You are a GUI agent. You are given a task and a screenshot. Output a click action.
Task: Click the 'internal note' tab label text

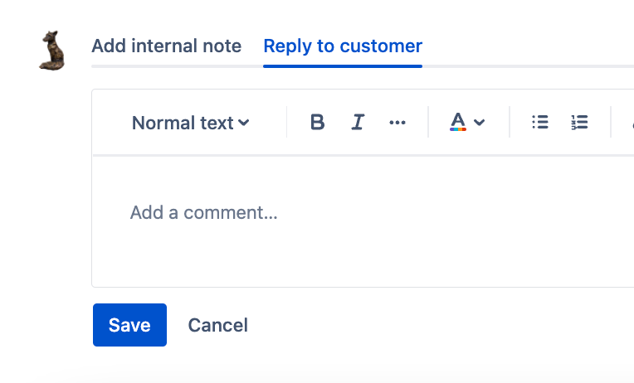[x=187, y=46]
